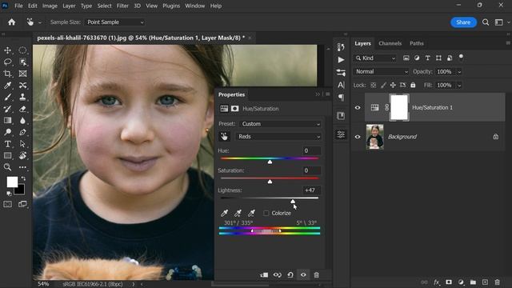Open the Opacity value dropdown arrow
The width and height of the screenshot is (512, 288).
tap(459, 72)
